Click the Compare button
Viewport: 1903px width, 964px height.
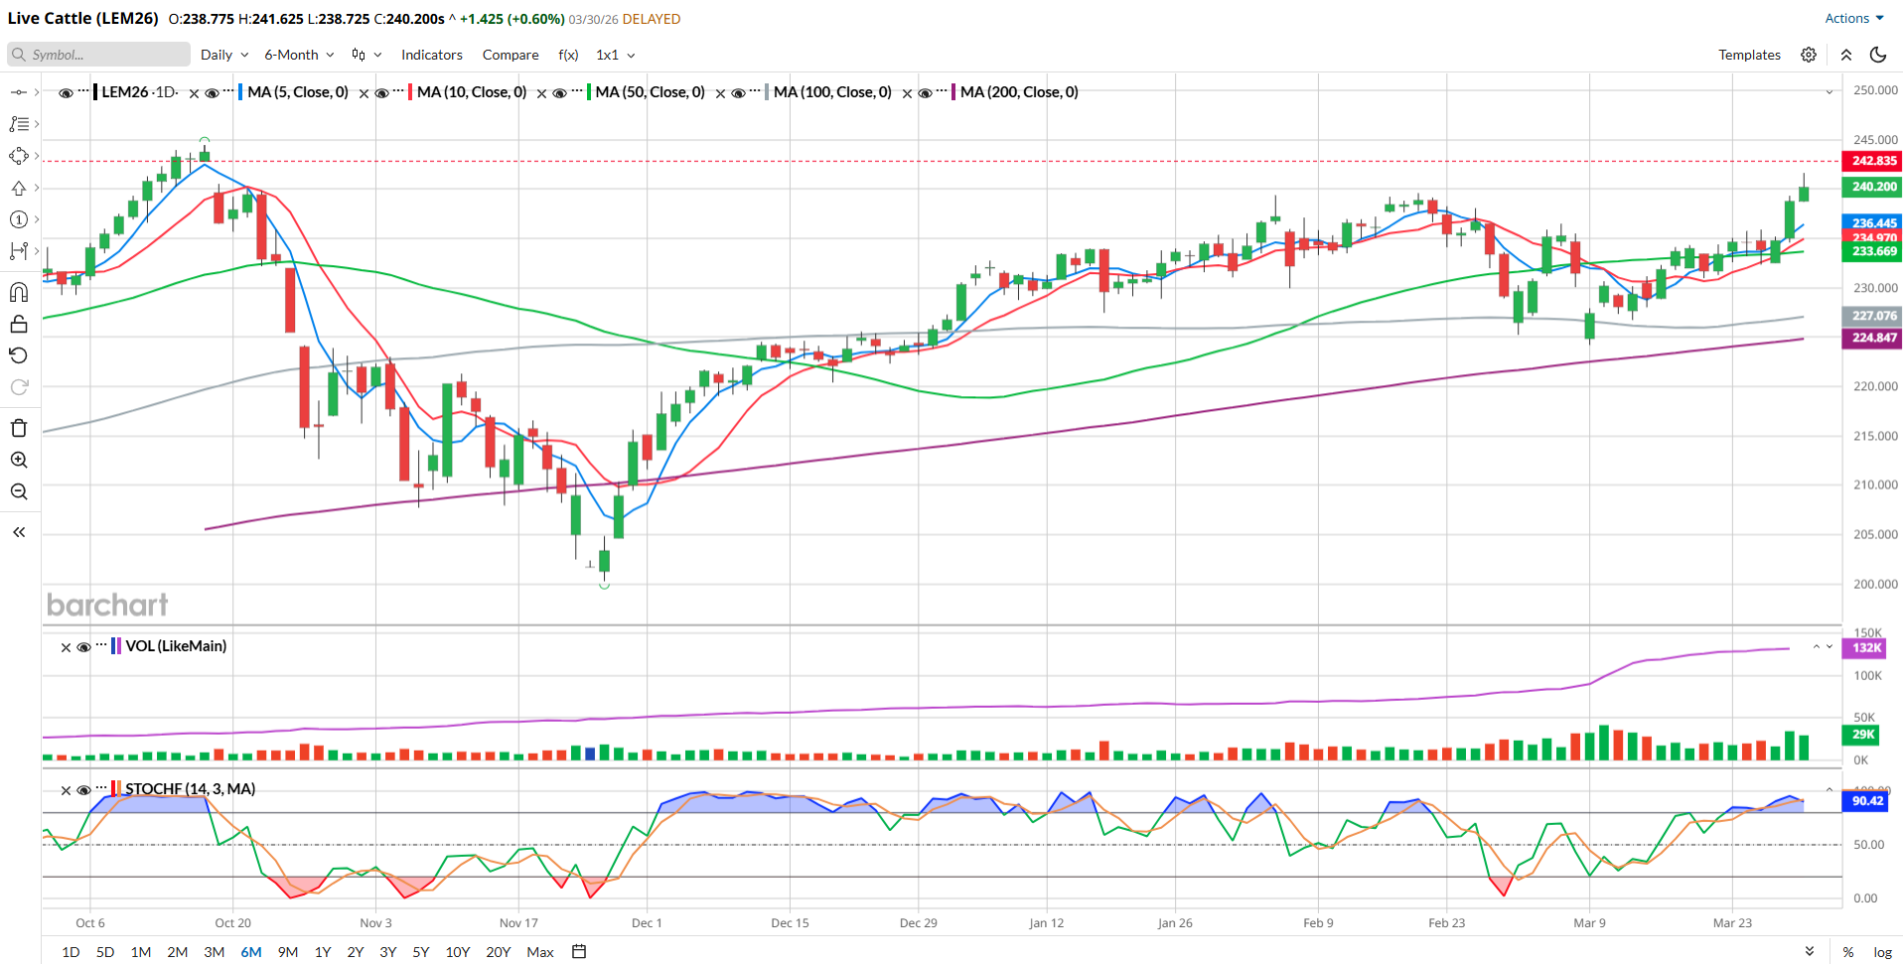pyautogui.click(x=511, y=55)
